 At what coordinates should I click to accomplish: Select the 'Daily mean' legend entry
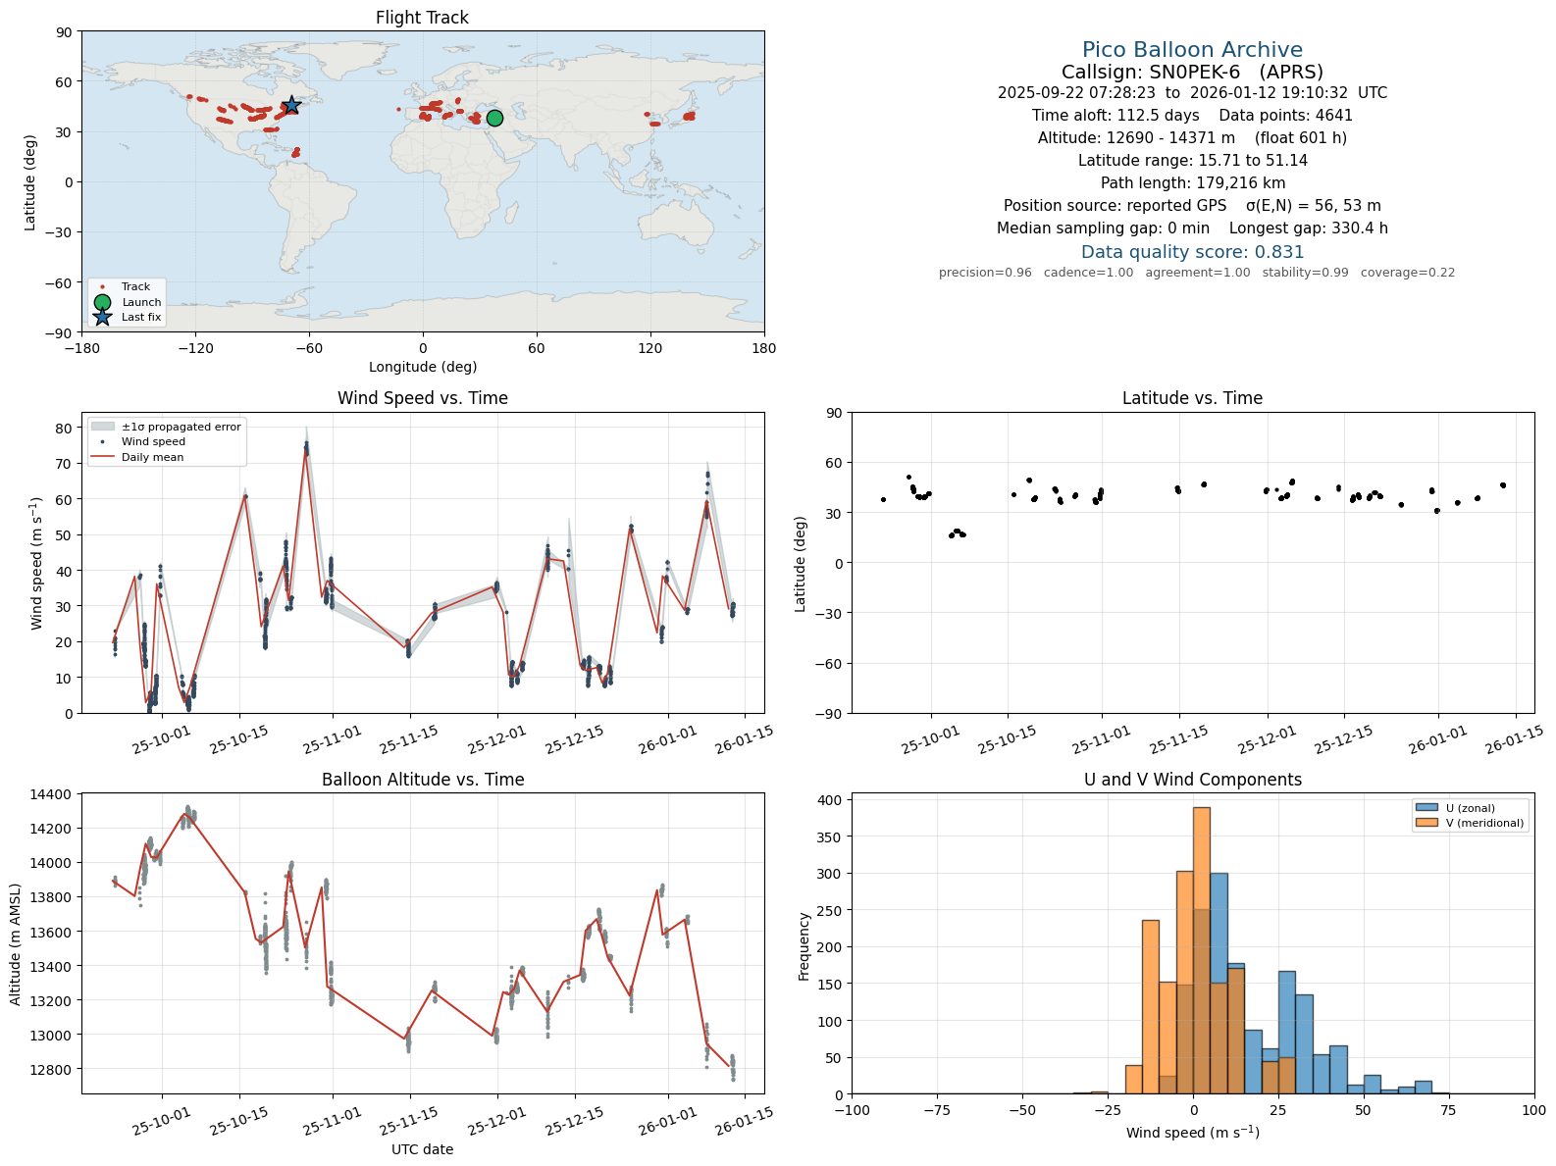tap(137, 457)
